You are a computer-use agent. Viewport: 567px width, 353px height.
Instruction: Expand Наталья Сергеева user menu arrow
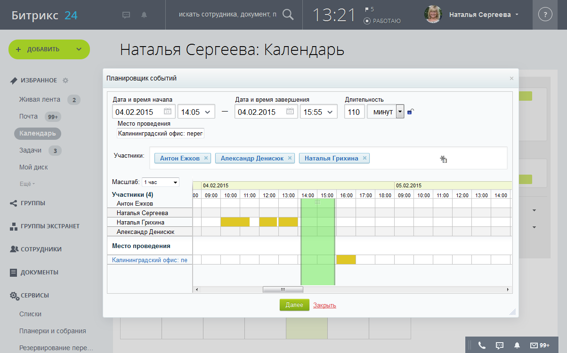[x=517, y=15]
